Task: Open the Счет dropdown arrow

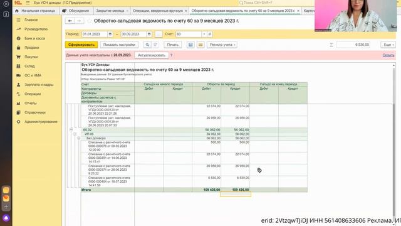Action: 204,34
